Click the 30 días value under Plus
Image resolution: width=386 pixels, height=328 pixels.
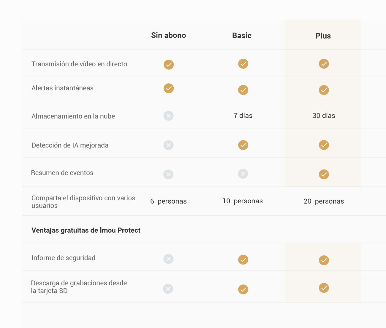(x=324, y=116)
